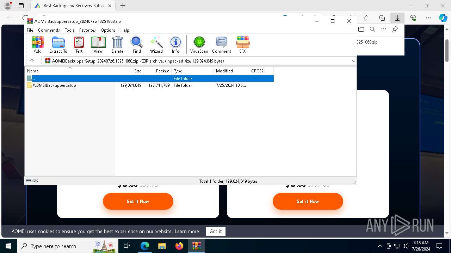
Task: Add an archive Comment
Action: coord(222,45)
